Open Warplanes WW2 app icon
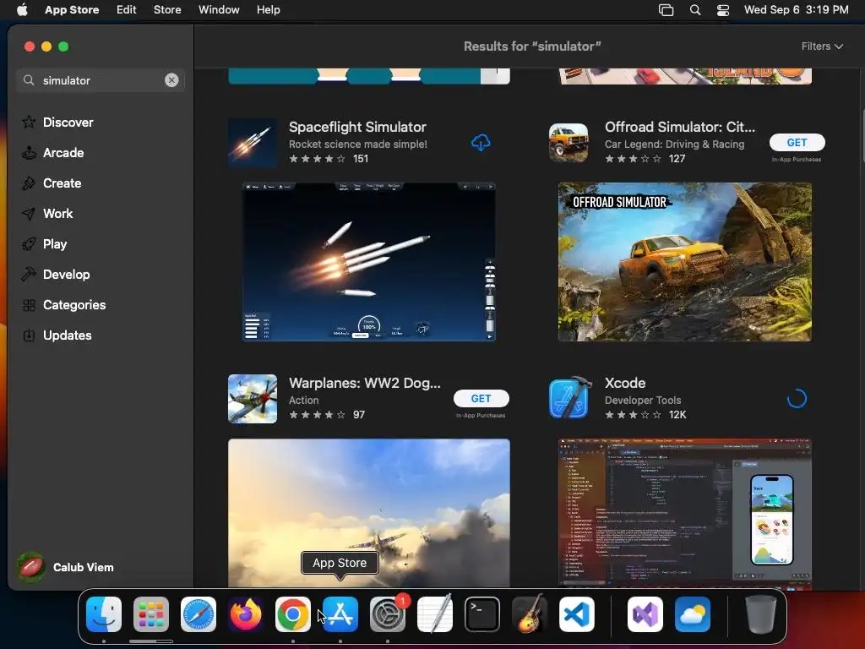The height and width of the screenshot is (649, 865). (253, 399)
